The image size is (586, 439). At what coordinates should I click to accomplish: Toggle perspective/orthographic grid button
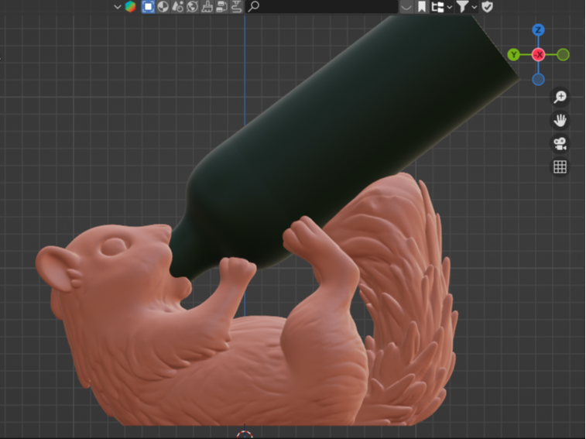tap(560, 166)
